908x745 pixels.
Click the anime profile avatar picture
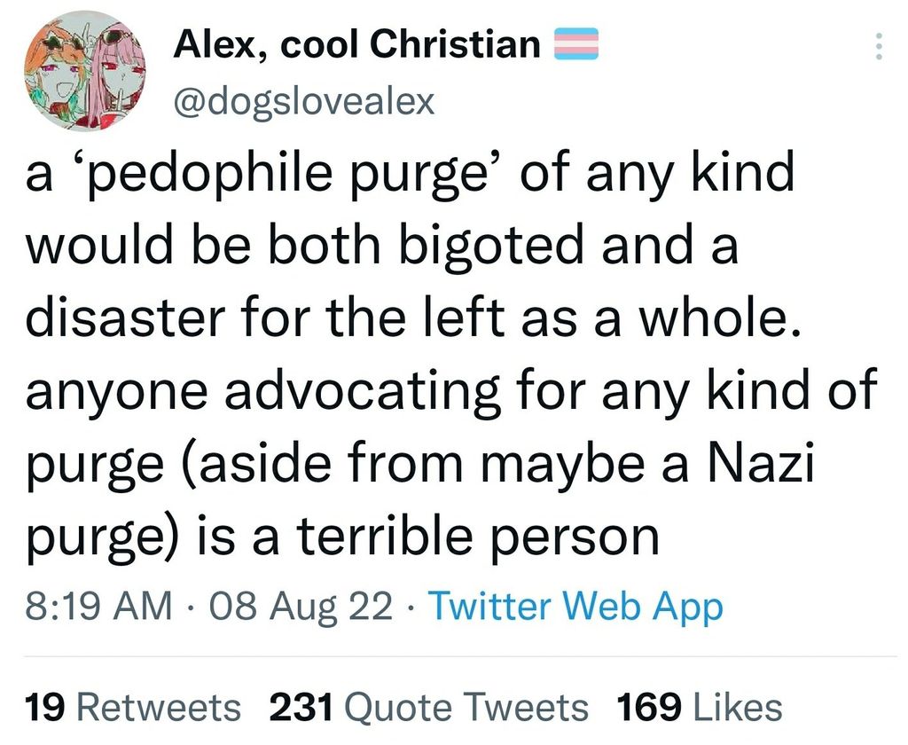click(x=84, y=71)
